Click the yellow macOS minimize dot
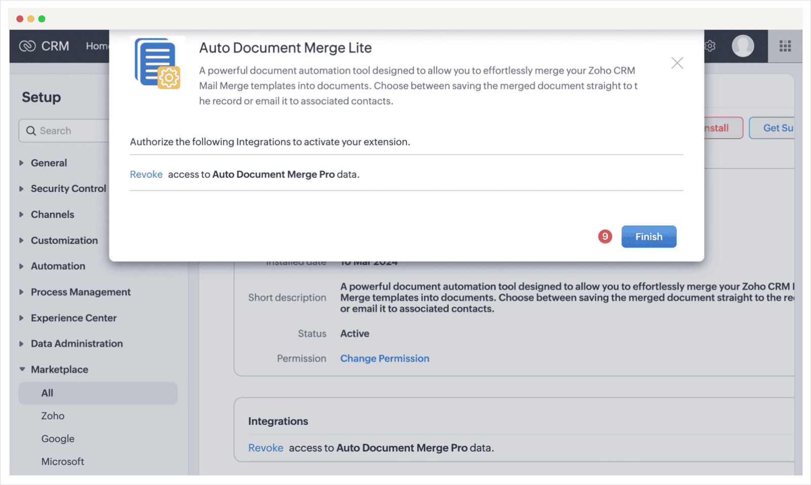Screen dimensions: 811x485 (31, 19)
